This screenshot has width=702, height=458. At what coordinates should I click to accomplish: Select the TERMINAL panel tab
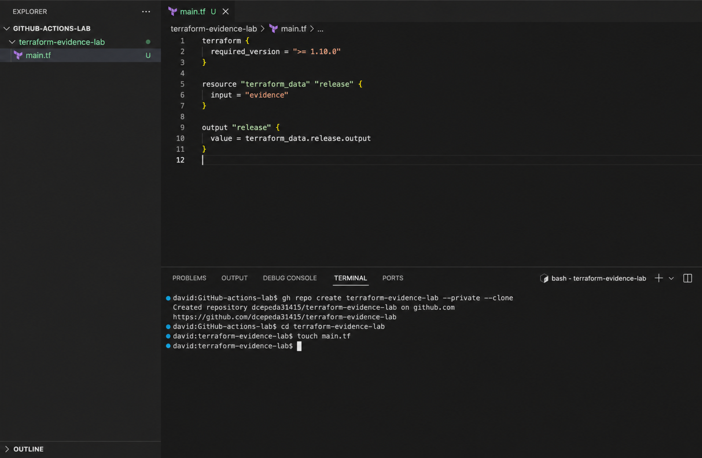pyautogui.click(x=351, y=278)
